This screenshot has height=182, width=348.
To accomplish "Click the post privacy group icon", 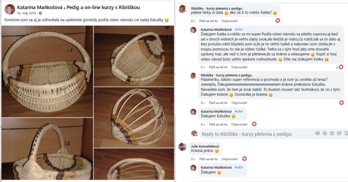I will (x=40, y=13).
